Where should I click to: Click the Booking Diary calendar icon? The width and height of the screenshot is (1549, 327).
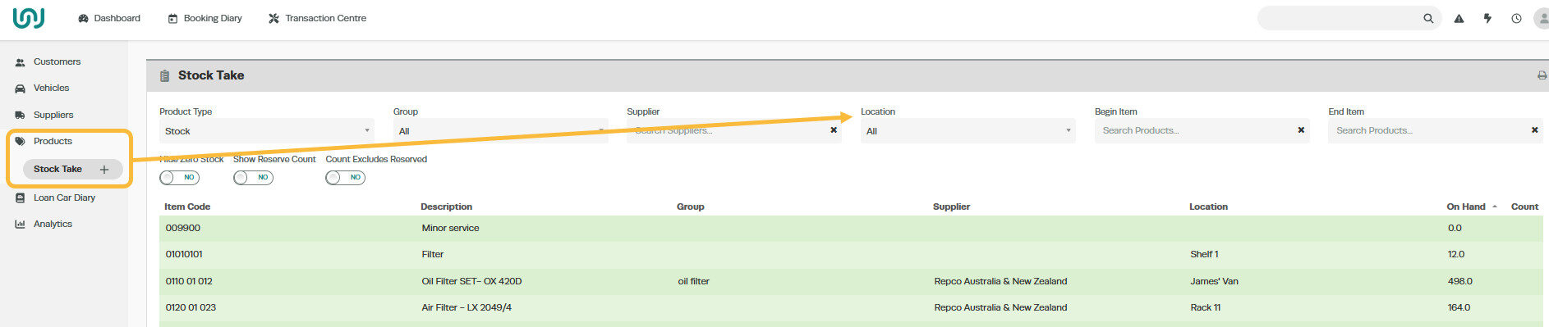coord(172,18)
